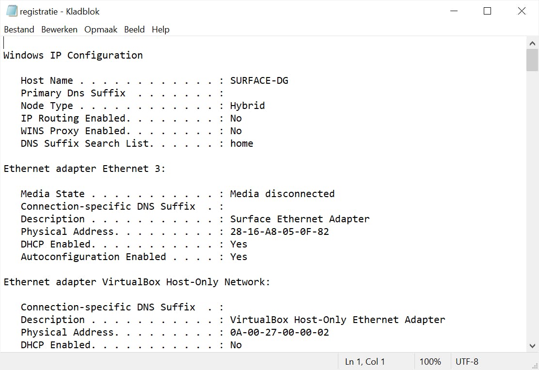The width and height of the screenshot is (539, 370).
Task: Open the Bewerken menu
Action: [59, 30]
